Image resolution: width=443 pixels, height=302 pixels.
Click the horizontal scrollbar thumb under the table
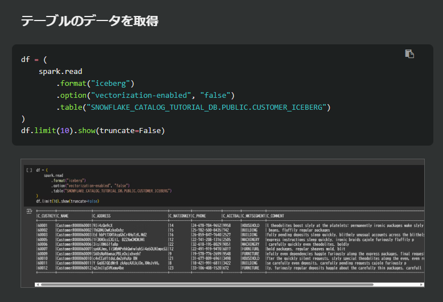pos(207,284)
